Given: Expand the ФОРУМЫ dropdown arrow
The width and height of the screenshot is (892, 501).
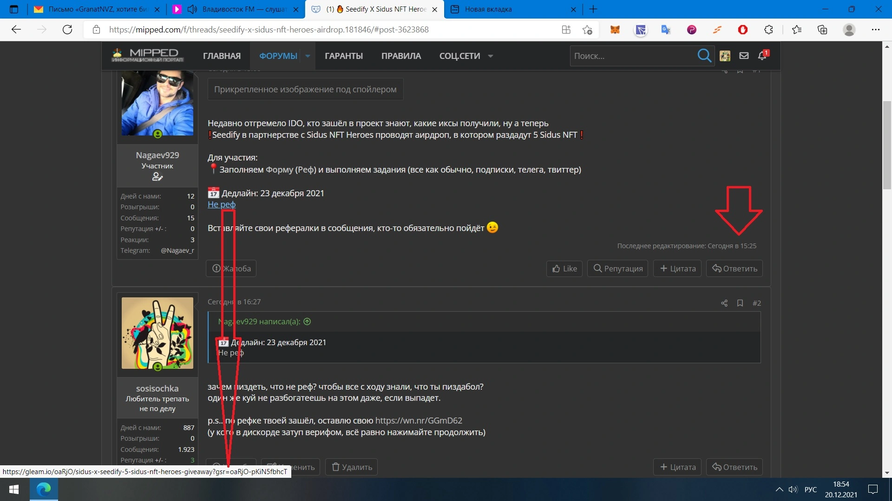Looking at the screenshot, I should click(x=308, y=56).
